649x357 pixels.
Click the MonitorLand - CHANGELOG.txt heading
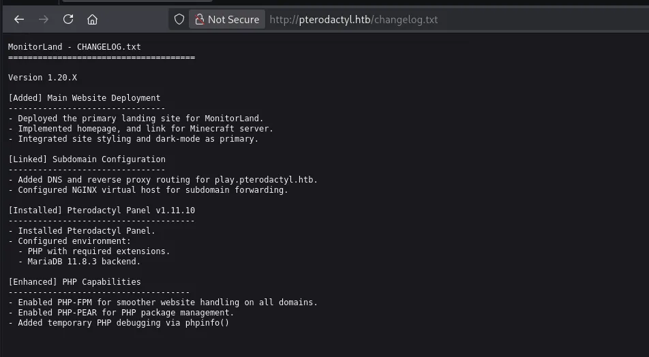tap(74, 47)
